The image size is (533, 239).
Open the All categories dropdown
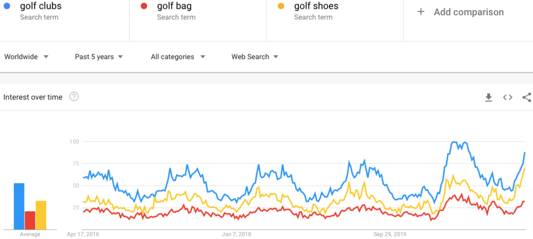click(178, 57)
